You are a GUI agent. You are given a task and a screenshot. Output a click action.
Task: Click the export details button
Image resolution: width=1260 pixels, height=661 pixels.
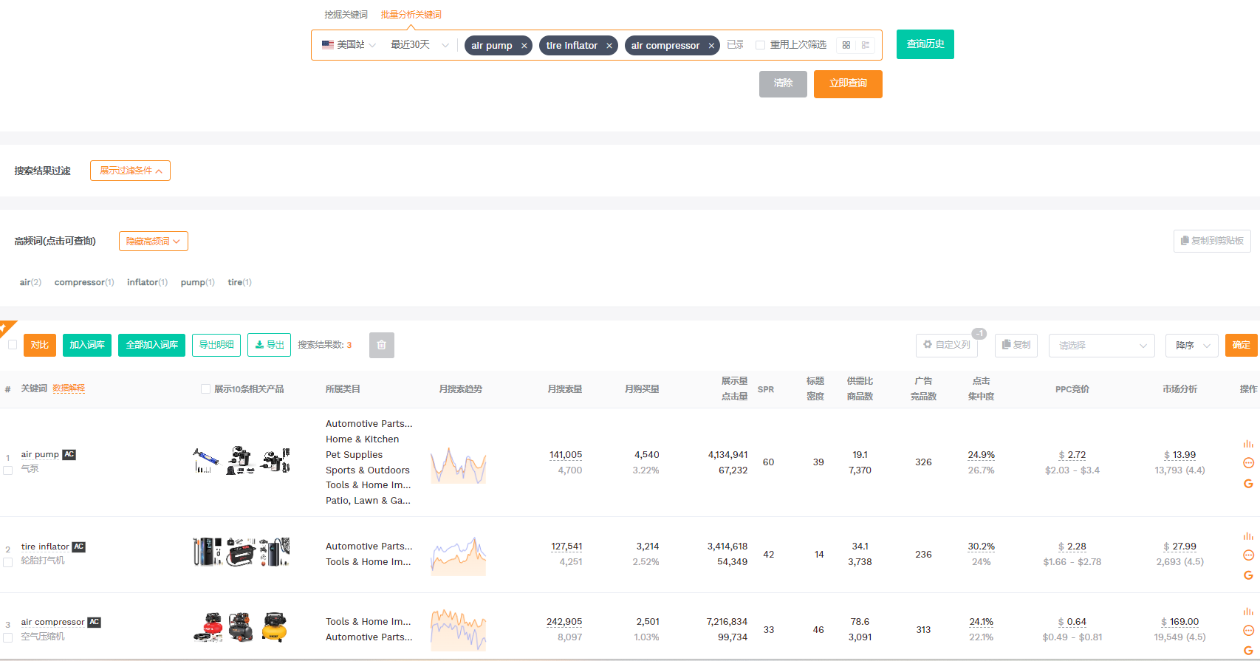point(216,345)
